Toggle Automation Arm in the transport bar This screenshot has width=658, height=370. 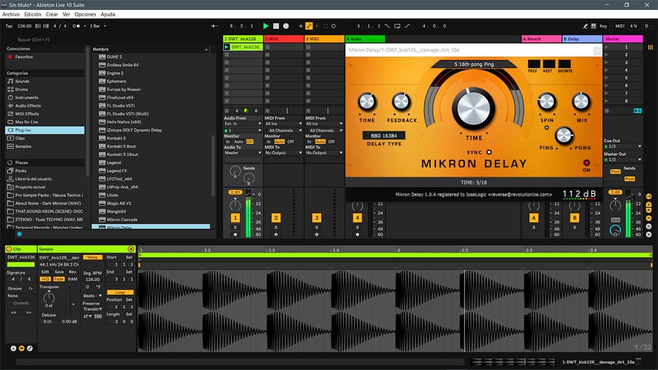(309, 26)
